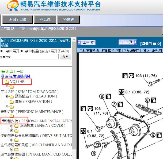Click the left panel vertical scrollbar thumb
Viewport: 163px width, 159px height.
[74, 95]
